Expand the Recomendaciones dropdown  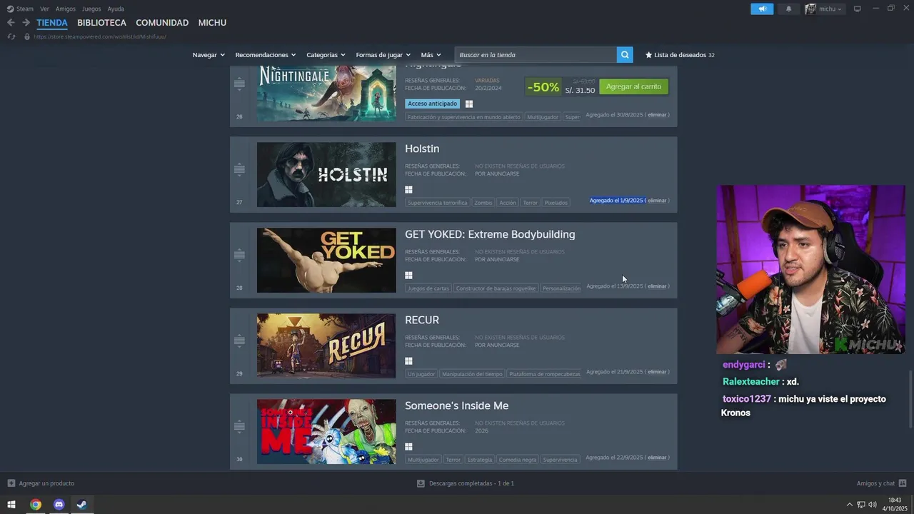click(266, 55)
